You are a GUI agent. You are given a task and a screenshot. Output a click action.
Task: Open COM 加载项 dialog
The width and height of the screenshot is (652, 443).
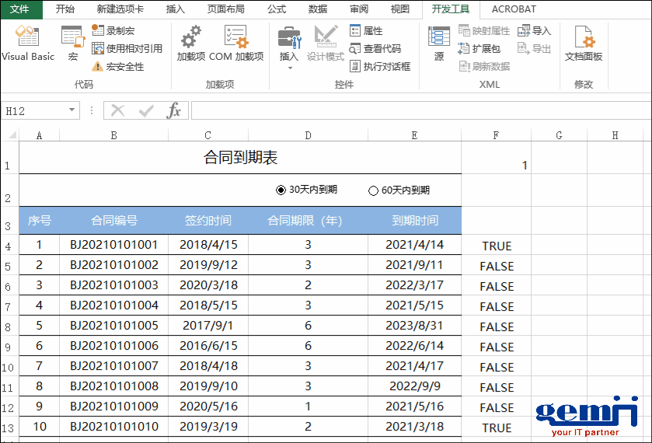coord(236,44)
